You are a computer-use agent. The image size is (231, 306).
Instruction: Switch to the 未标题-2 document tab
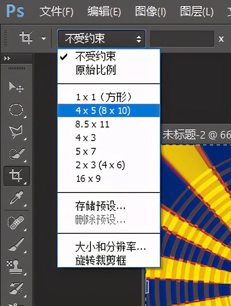point(197,135)
